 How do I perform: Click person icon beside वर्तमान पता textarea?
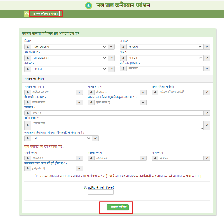(x=28, y=125)
